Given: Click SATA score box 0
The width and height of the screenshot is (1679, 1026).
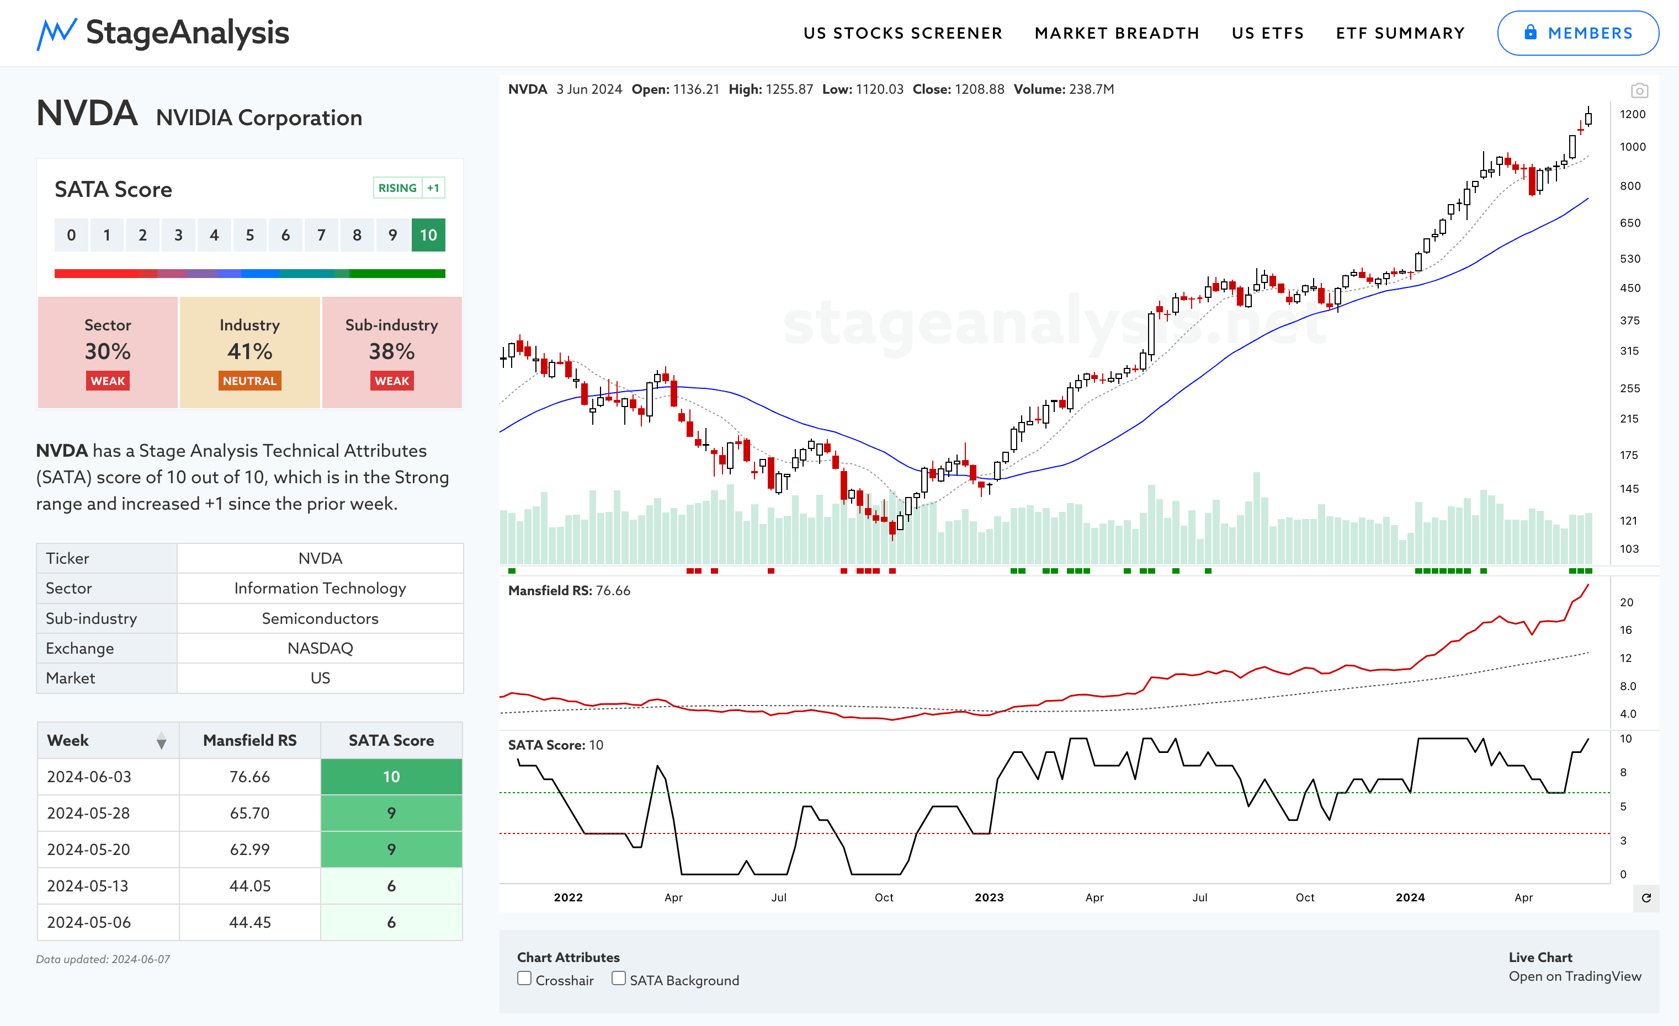Looking at the screenshot, I should pos(71,235).
